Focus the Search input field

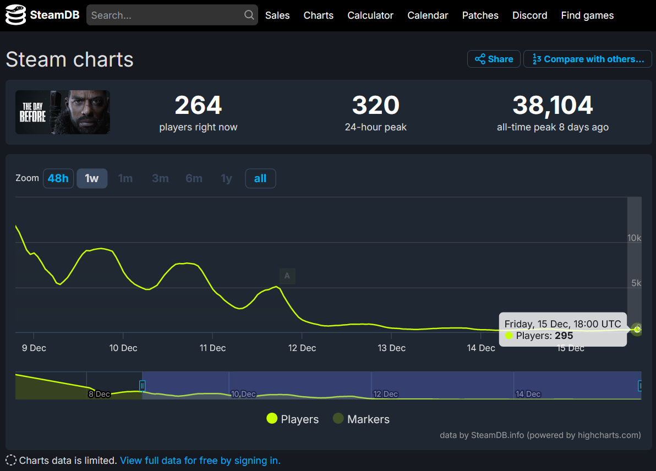coord(172,15)
